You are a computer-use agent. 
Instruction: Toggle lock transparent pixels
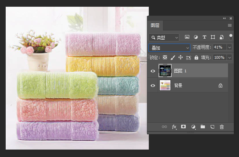[164, 57]
